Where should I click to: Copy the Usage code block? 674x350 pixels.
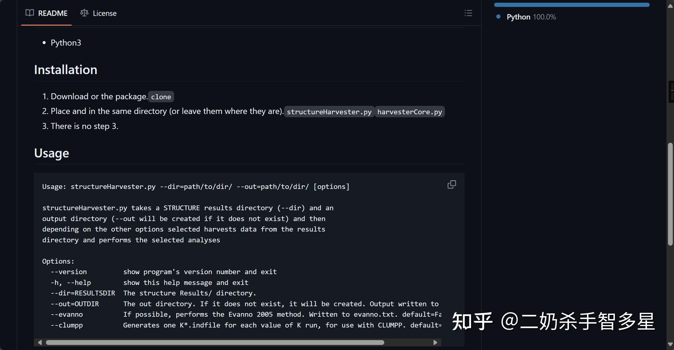point(452,184)
